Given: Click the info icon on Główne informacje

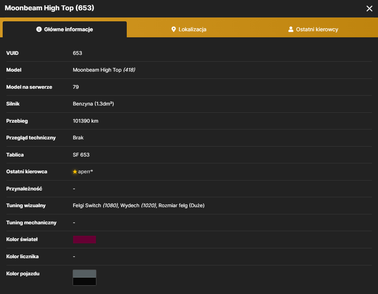Looking at the screenshot, I should tap(39, 29).
